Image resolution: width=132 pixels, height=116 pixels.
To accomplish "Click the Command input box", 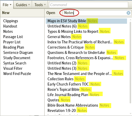I will [x=89, y=5].
